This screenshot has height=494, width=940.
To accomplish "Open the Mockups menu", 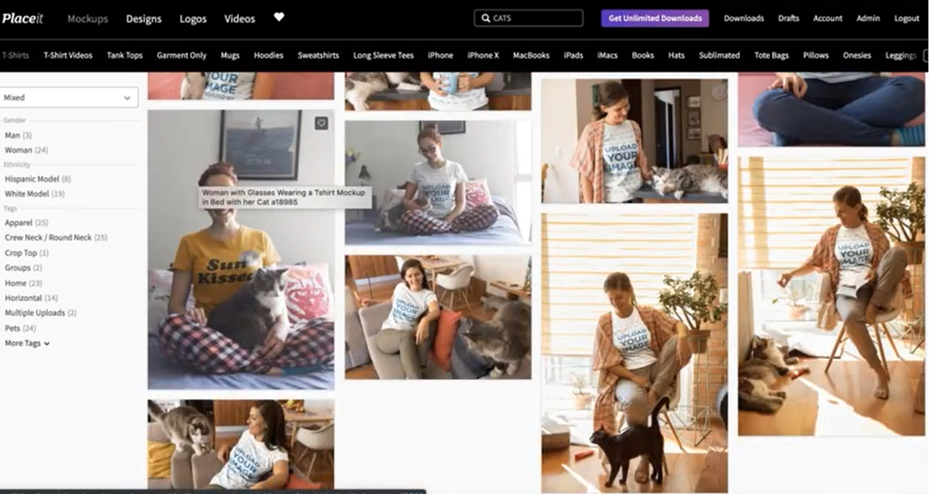I will click(87, 18).
